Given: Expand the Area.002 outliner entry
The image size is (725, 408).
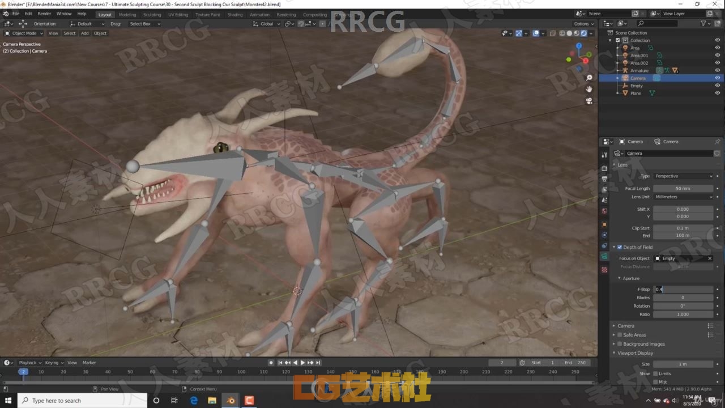Looking at the screenshot, I should (x=619, y=63).
